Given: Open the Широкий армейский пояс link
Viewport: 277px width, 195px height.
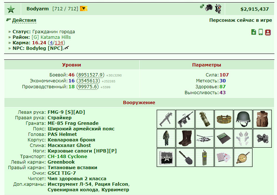Looking at the screenshot, I should pos(81,129).
